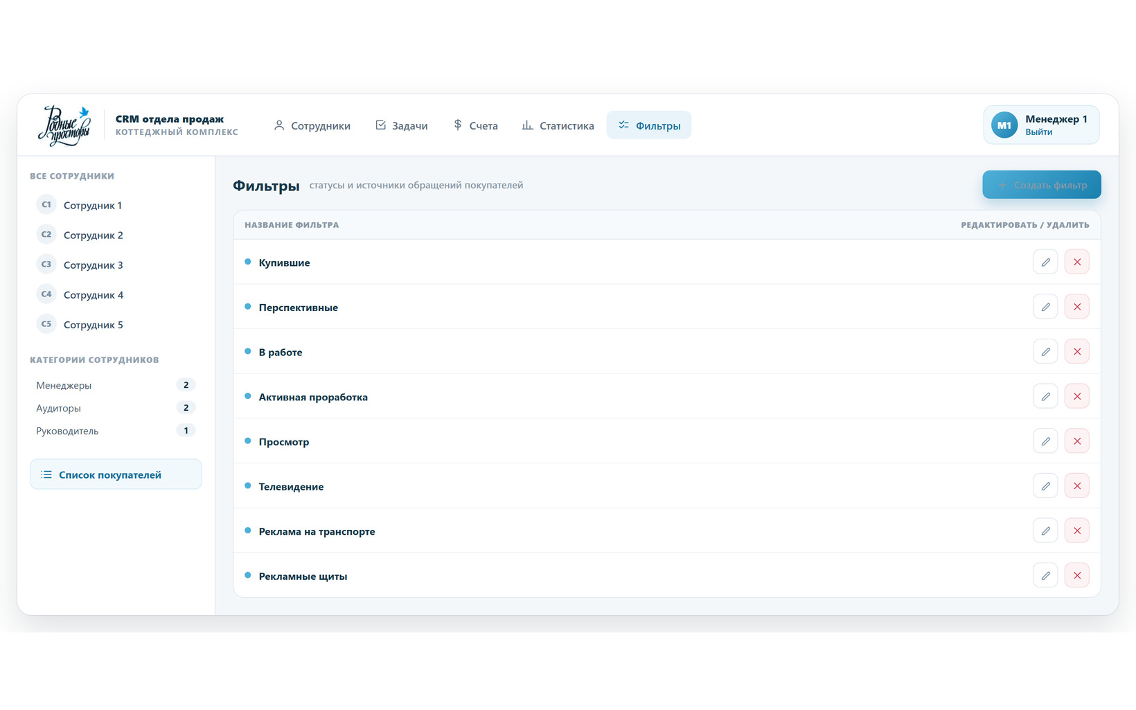Delete the Активная проработка filter

[1077, 396]
